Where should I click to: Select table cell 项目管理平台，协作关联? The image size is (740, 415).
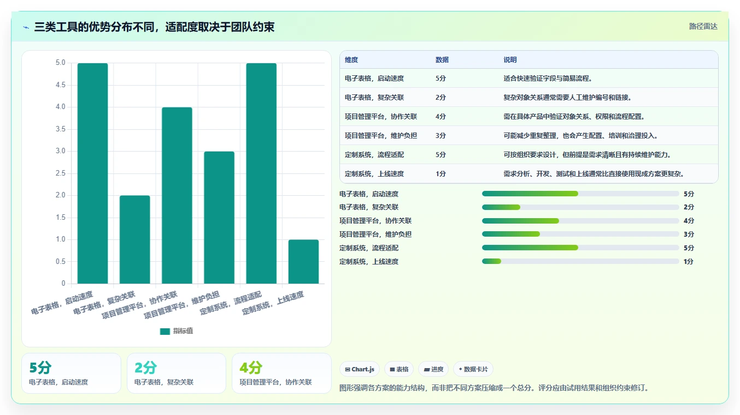[x=381, y=117]
